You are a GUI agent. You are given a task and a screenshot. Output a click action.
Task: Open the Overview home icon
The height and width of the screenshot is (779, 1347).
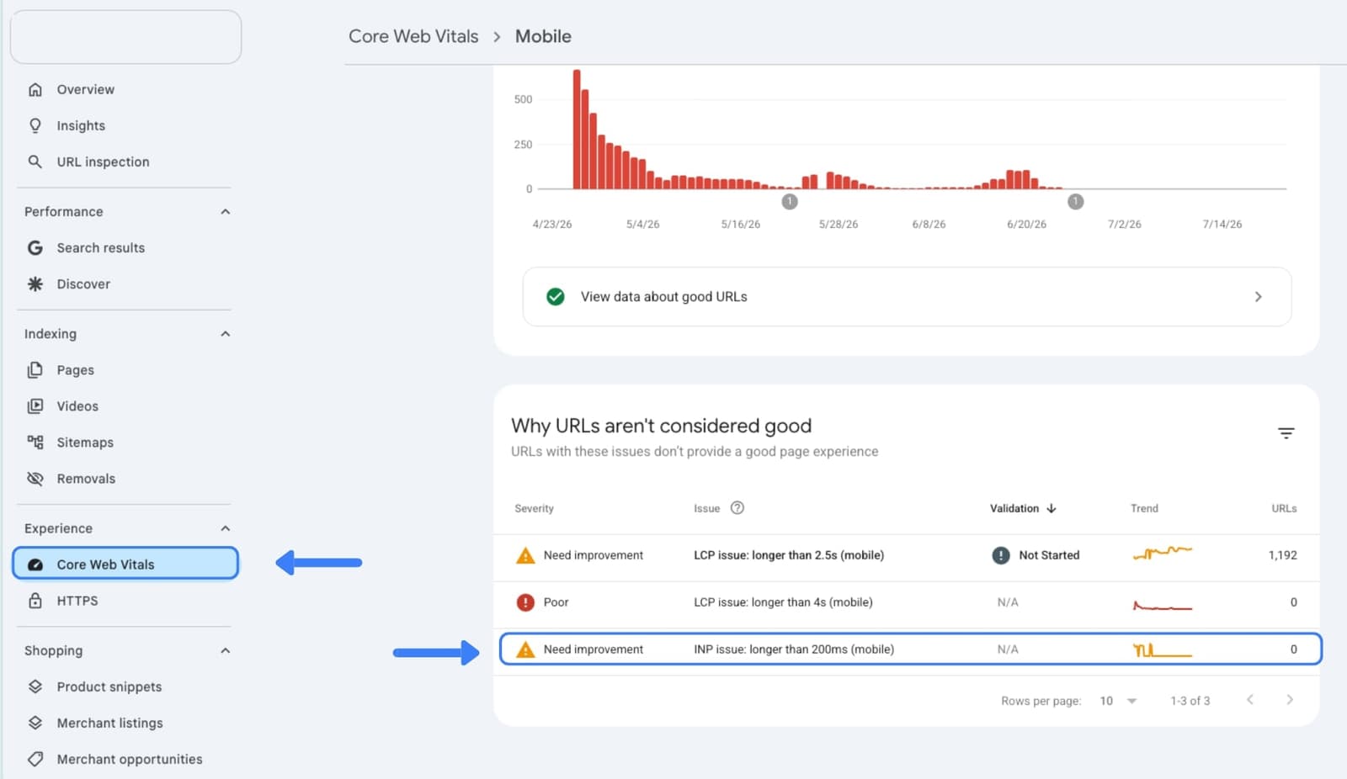(35, 89)
